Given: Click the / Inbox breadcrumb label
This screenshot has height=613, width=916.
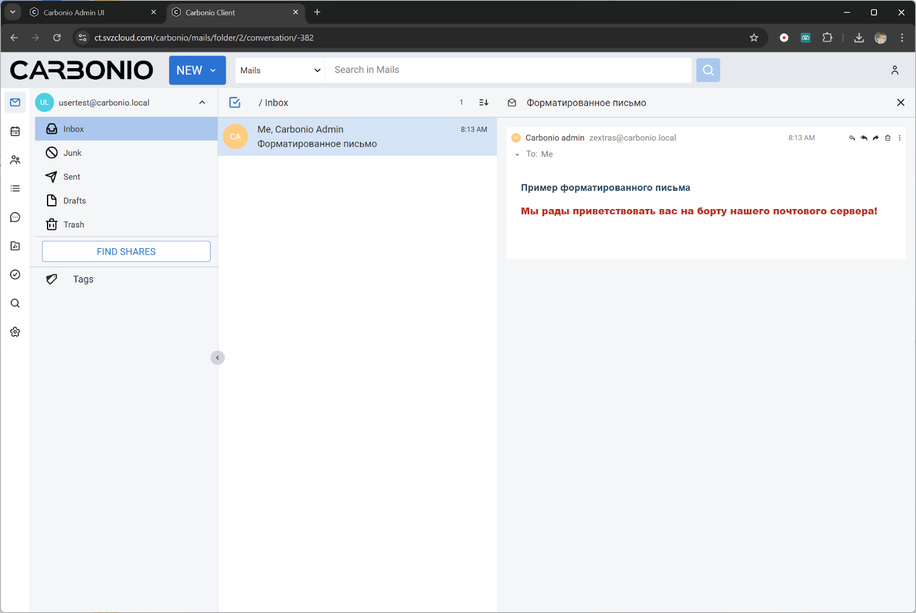Looking at the screenshot, I should [x=273, y=103].
